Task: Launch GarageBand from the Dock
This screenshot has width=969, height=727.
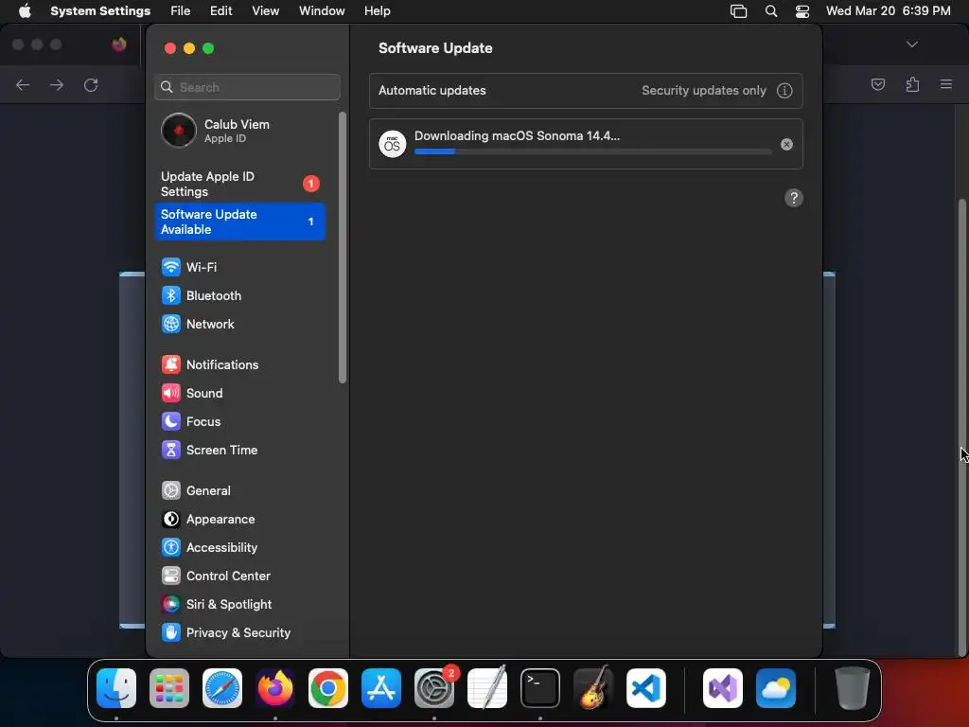Action: coord(593,688)
